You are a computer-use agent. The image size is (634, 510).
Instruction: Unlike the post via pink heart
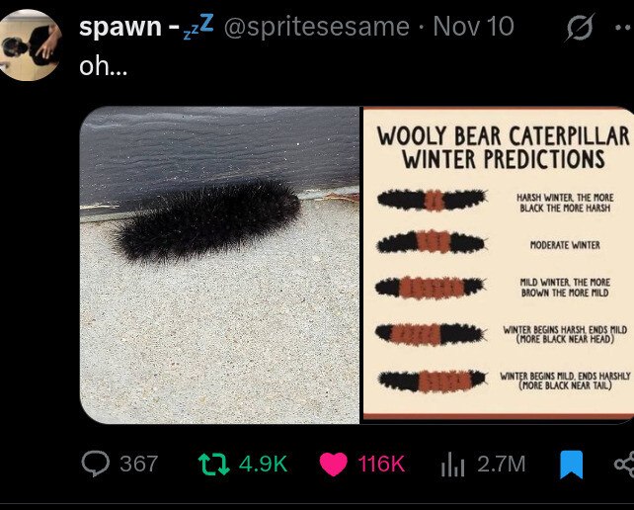point(336,464)
